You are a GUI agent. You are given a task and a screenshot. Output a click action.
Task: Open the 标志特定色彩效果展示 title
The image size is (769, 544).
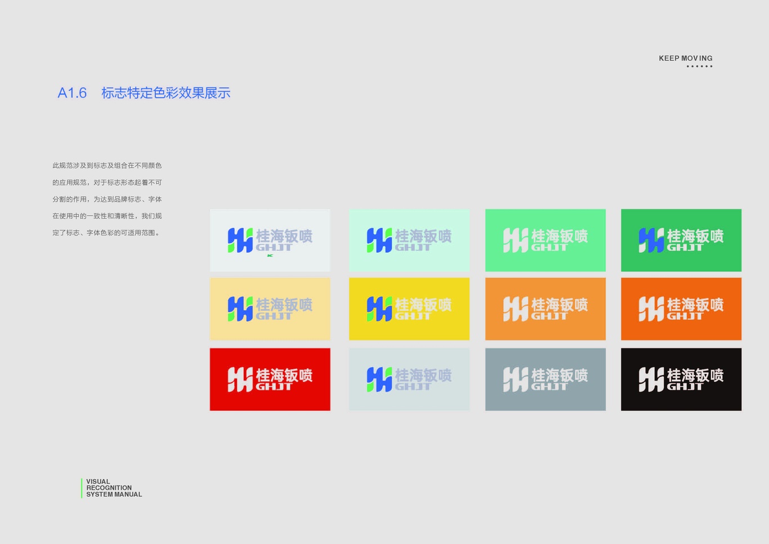[166, 93]
